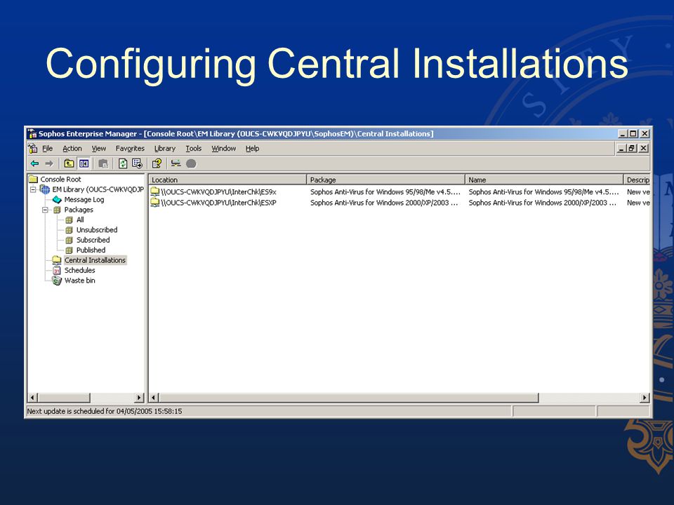
Task: Click the Console Root folder icon
Action: coord(33,179)
